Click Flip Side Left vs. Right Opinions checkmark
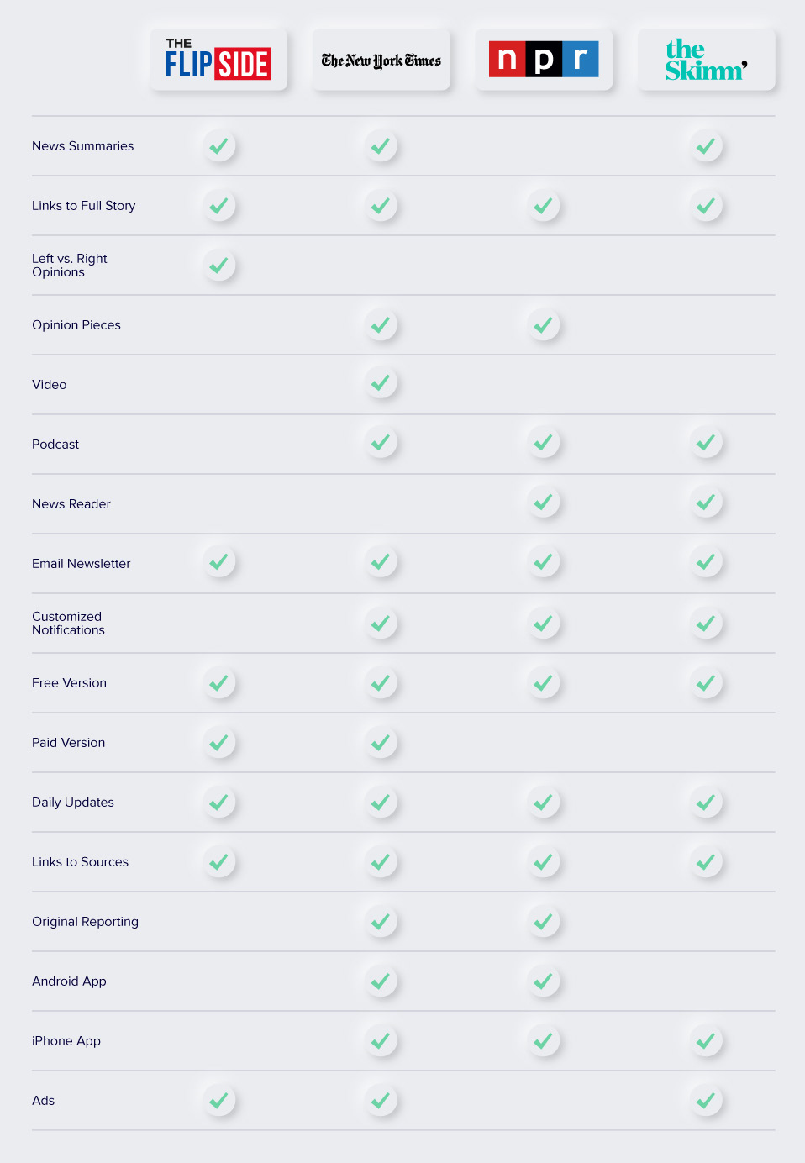This screenshot has width=805, height=1163. pos(219,266)
